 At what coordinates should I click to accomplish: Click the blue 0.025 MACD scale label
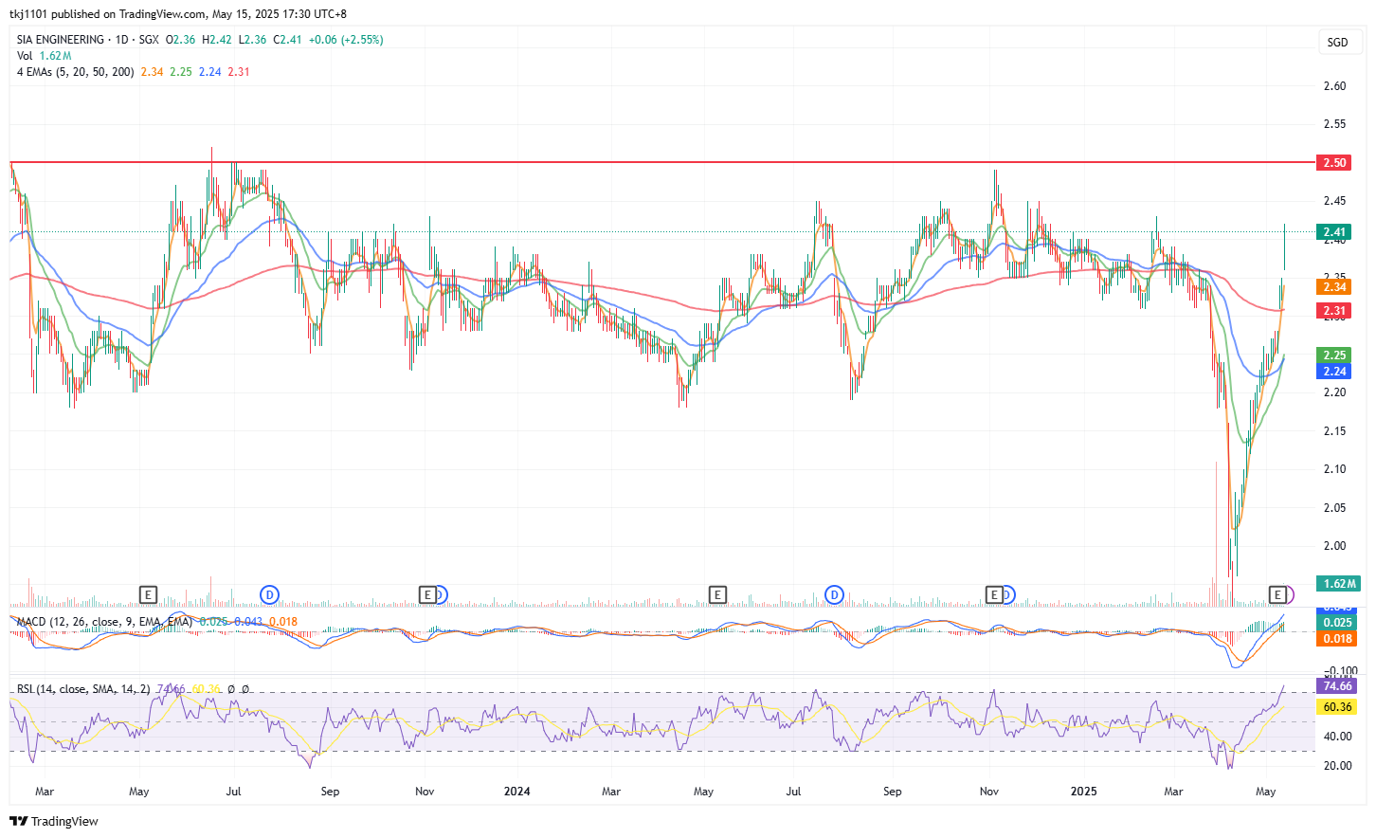[1337, 623]
